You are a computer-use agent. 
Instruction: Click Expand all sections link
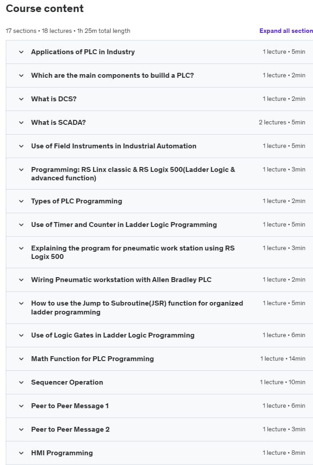(x=286, y=31)
